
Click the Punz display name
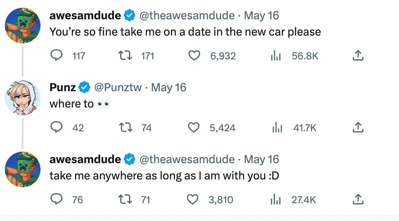point(62,88)
